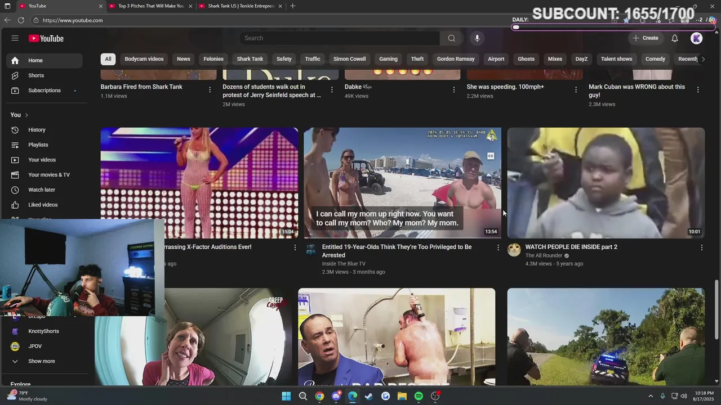Open options for WATCH PEOPLE DIE INSIDE video

pos(701,247)
